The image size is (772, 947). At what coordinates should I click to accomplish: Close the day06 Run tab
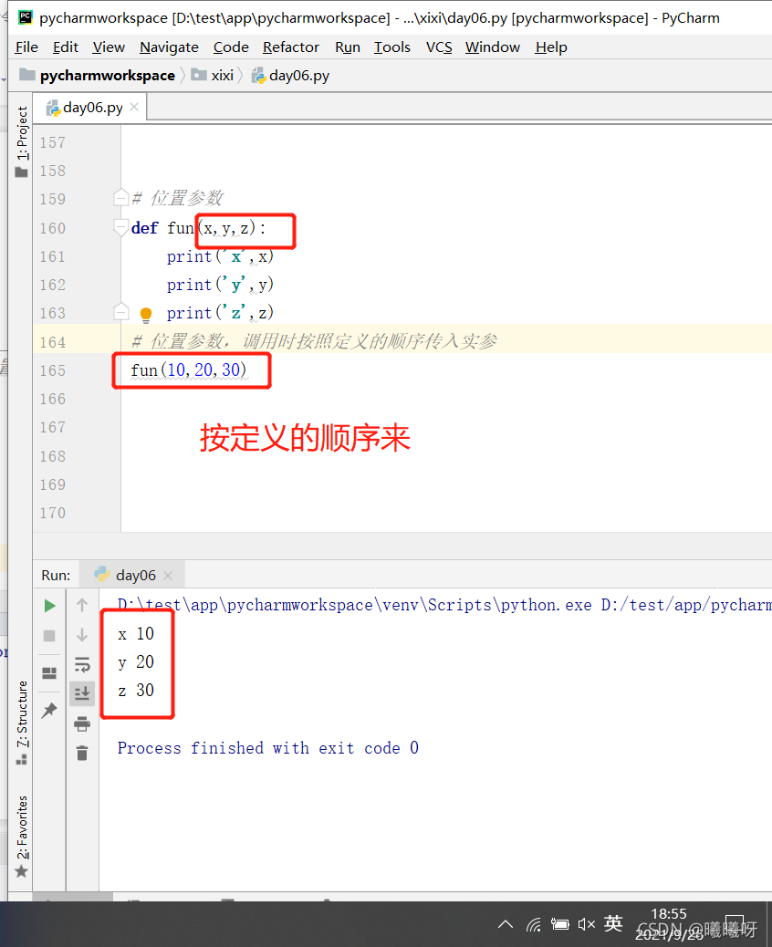click(168, 576)
